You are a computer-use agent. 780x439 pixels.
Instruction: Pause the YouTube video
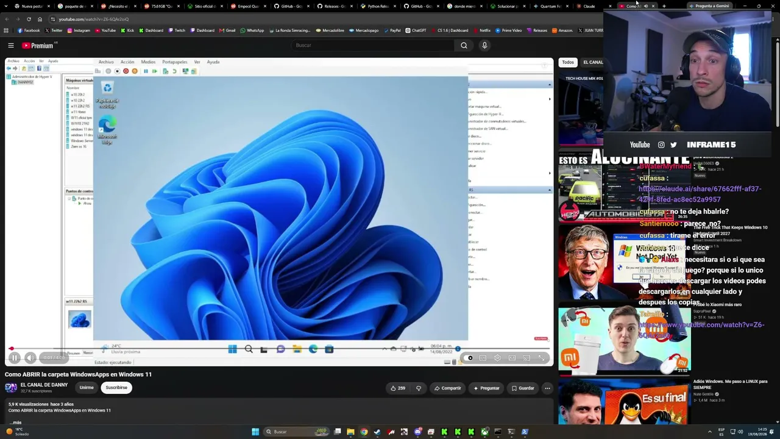pos(15,358)
